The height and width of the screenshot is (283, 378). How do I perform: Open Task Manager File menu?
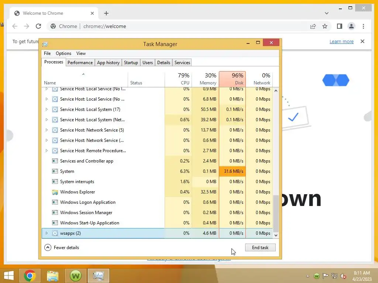point(47,53)
